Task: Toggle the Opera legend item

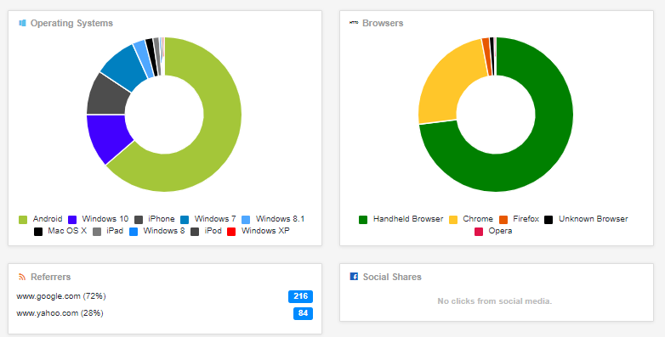Action: [x=494, y=231]
